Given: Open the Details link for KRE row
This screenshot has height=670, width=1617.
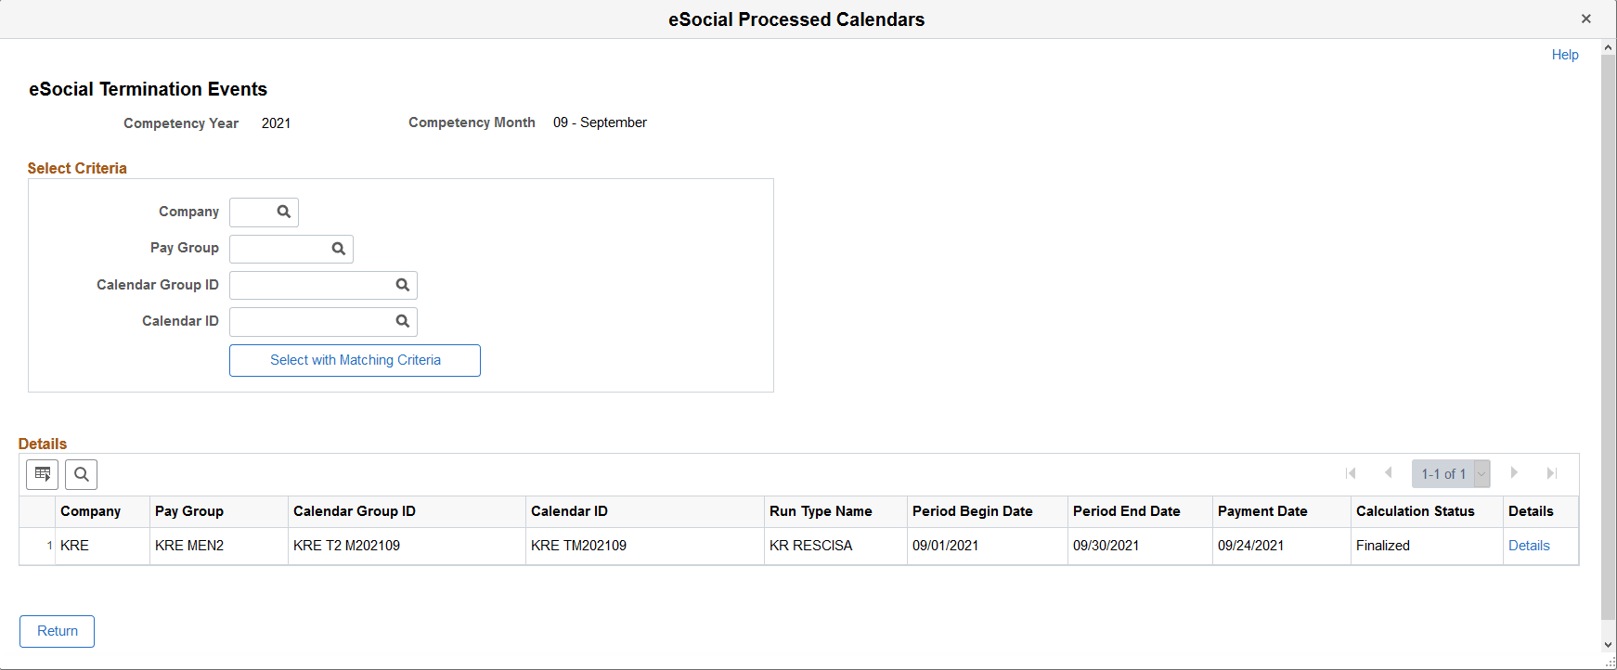Looking at the screenshot, I should [1529, 546].
